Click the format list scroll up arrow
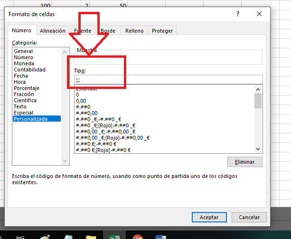291x239 pixels. (258, 89)
